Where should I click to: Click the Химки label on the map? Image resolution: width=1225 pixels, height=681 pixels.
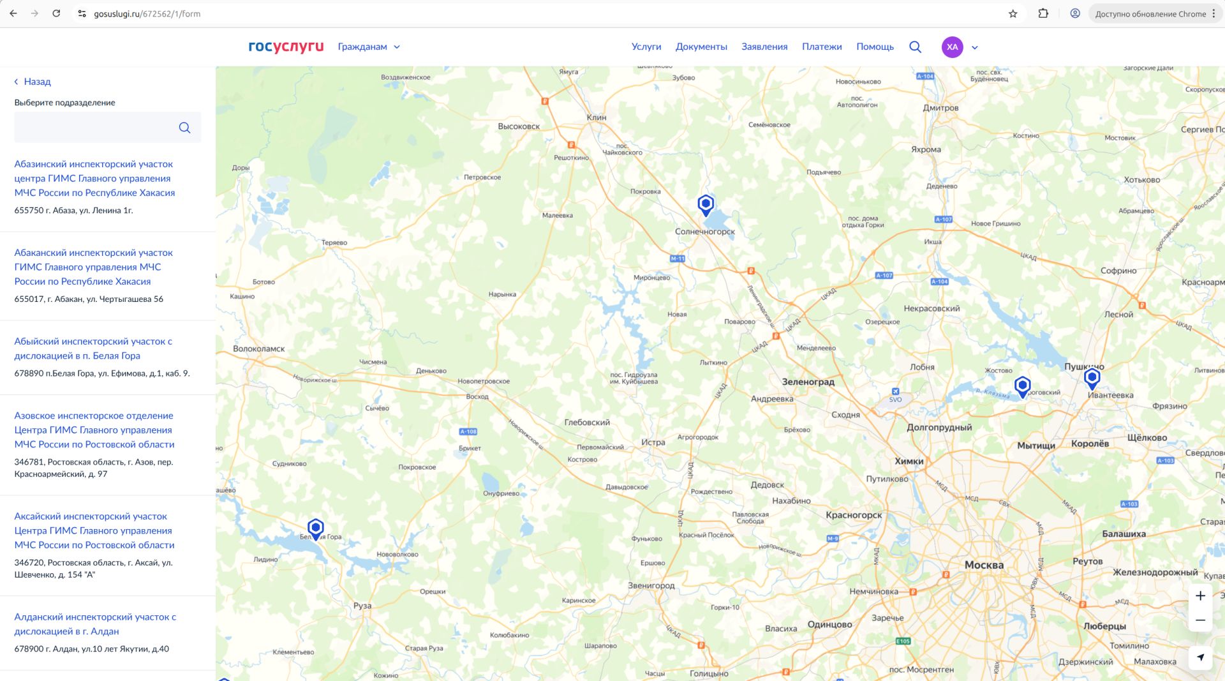click(909, 461)
